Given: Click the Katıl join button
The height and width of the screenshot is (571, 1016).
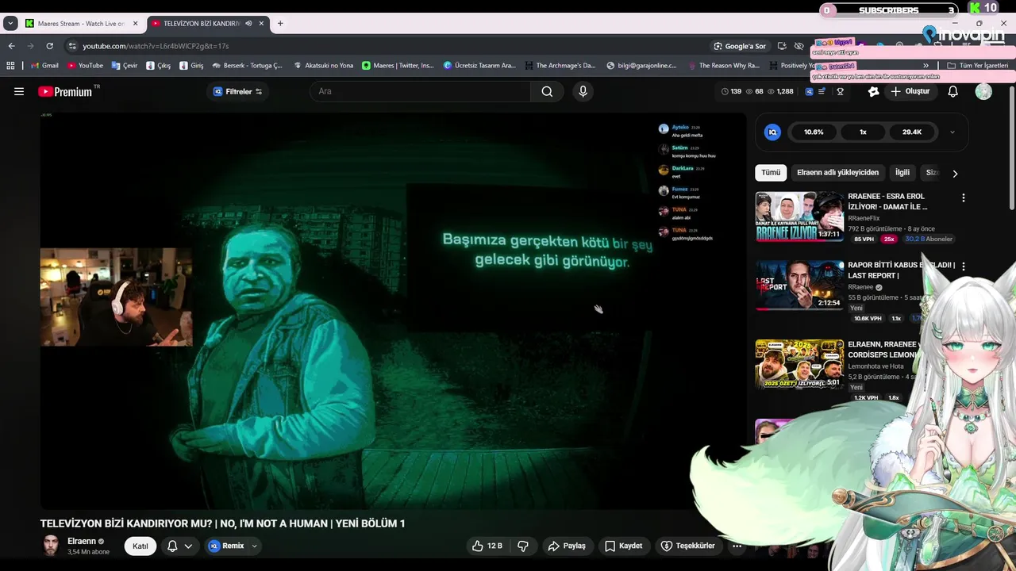Looking at the screenshot, I should tap(140, 546).
